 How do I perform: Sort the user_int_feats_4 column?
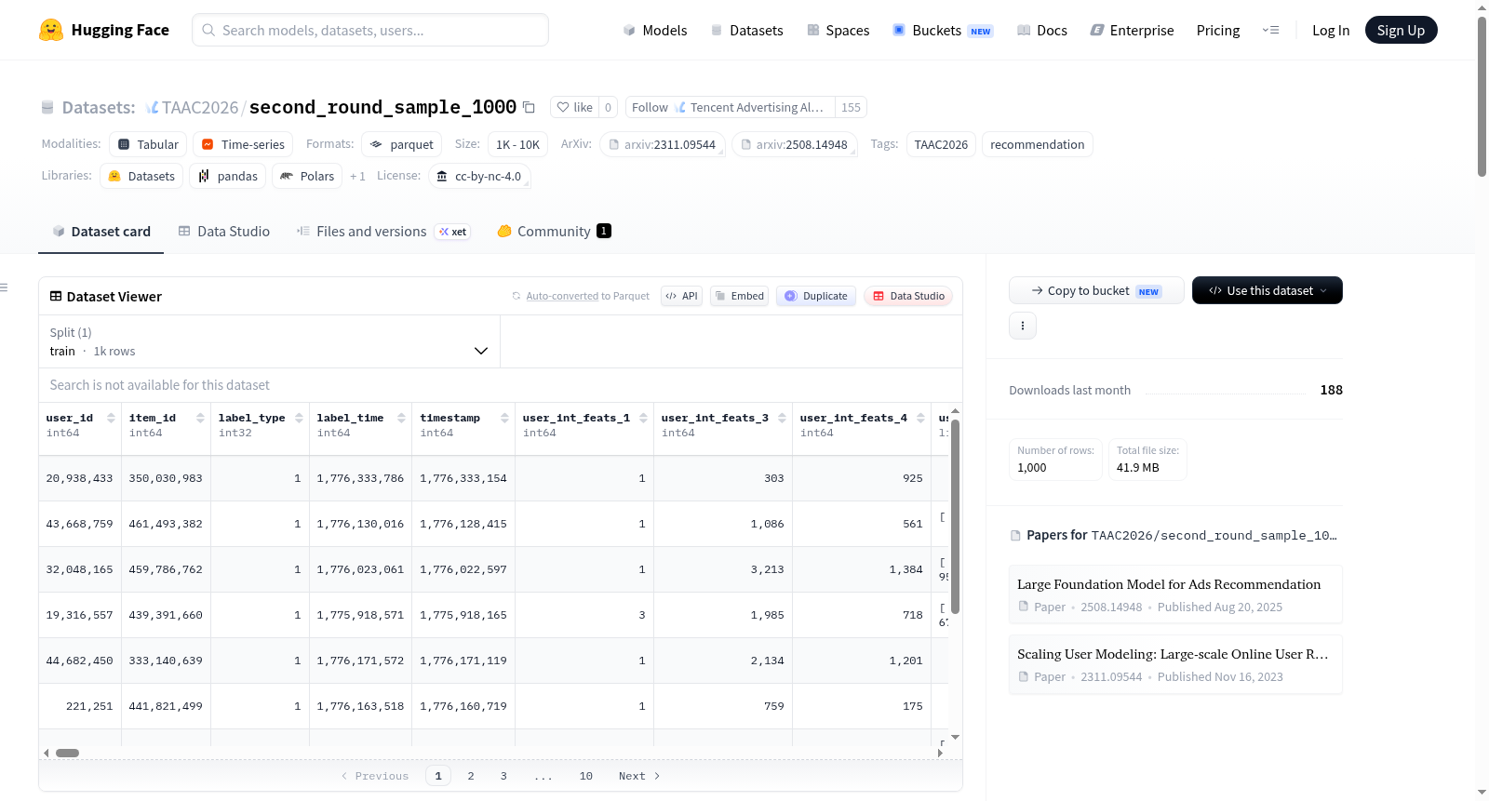click(x=920, y=418)
